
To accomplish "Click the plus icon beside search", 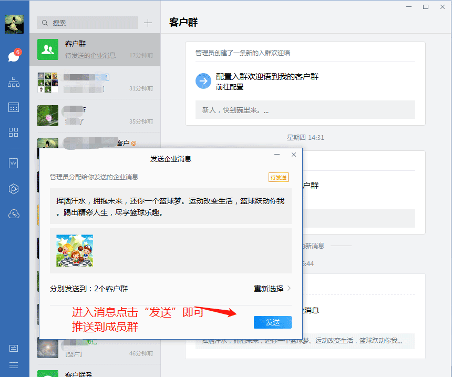I will coord(148,23).
